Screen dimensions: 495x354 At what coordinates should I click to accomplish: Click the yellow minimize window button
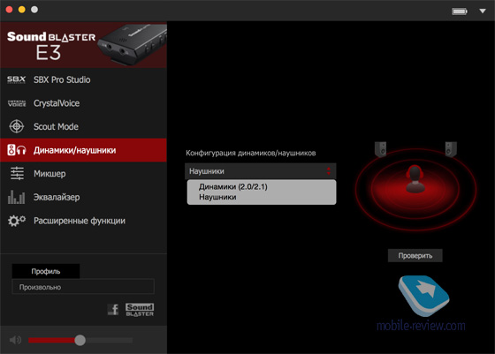tap(22, 10)
